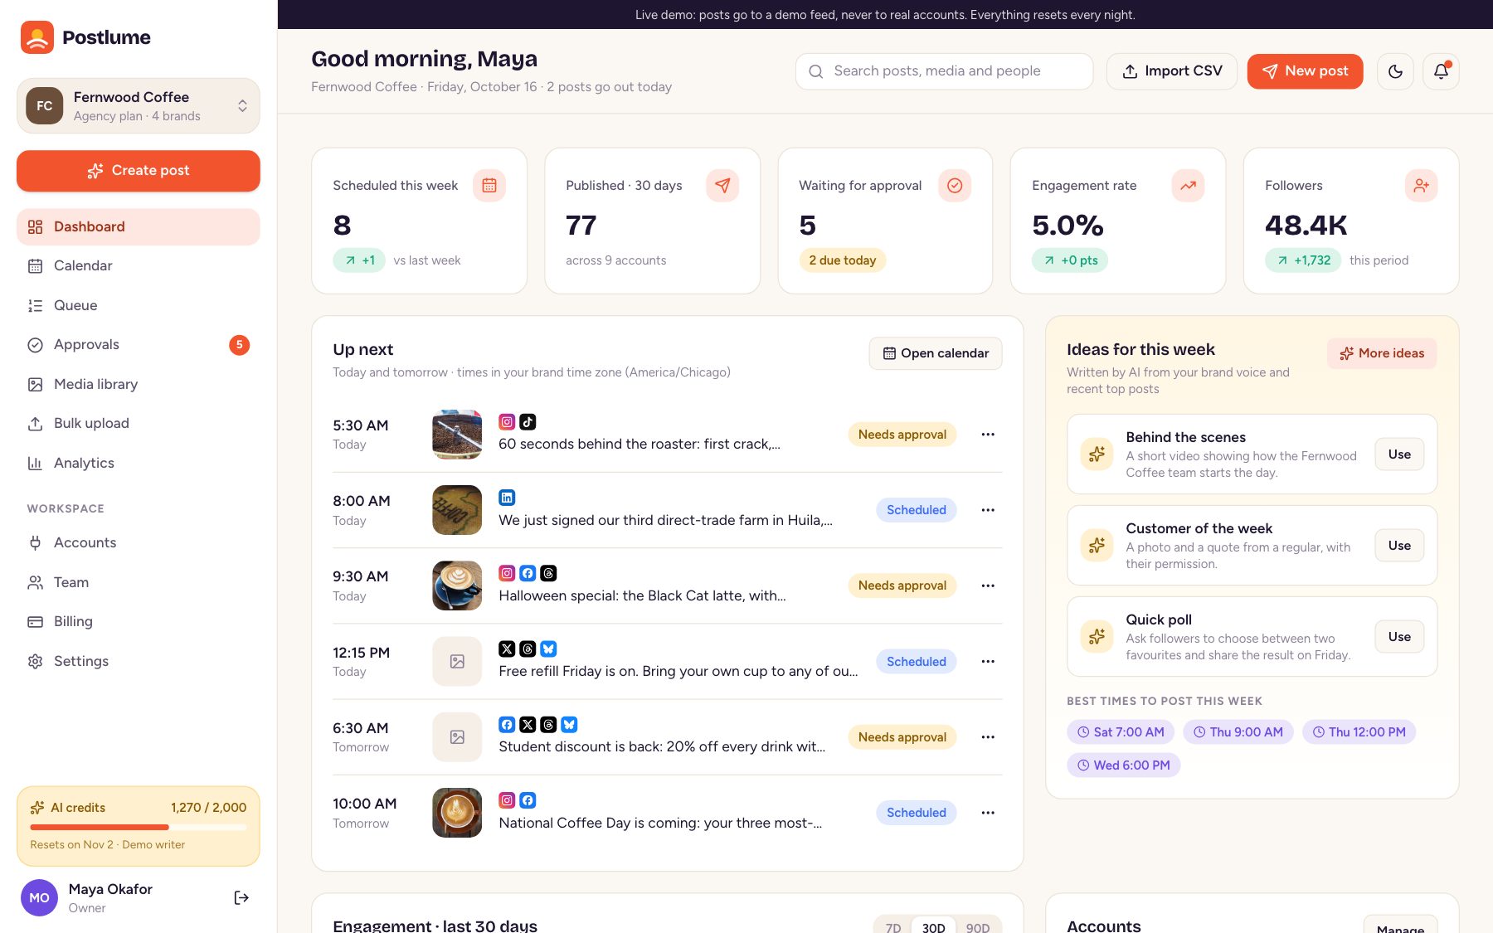
Task: Open the options menu for the Free refill Friday post
Action: [x=988, y=662]
